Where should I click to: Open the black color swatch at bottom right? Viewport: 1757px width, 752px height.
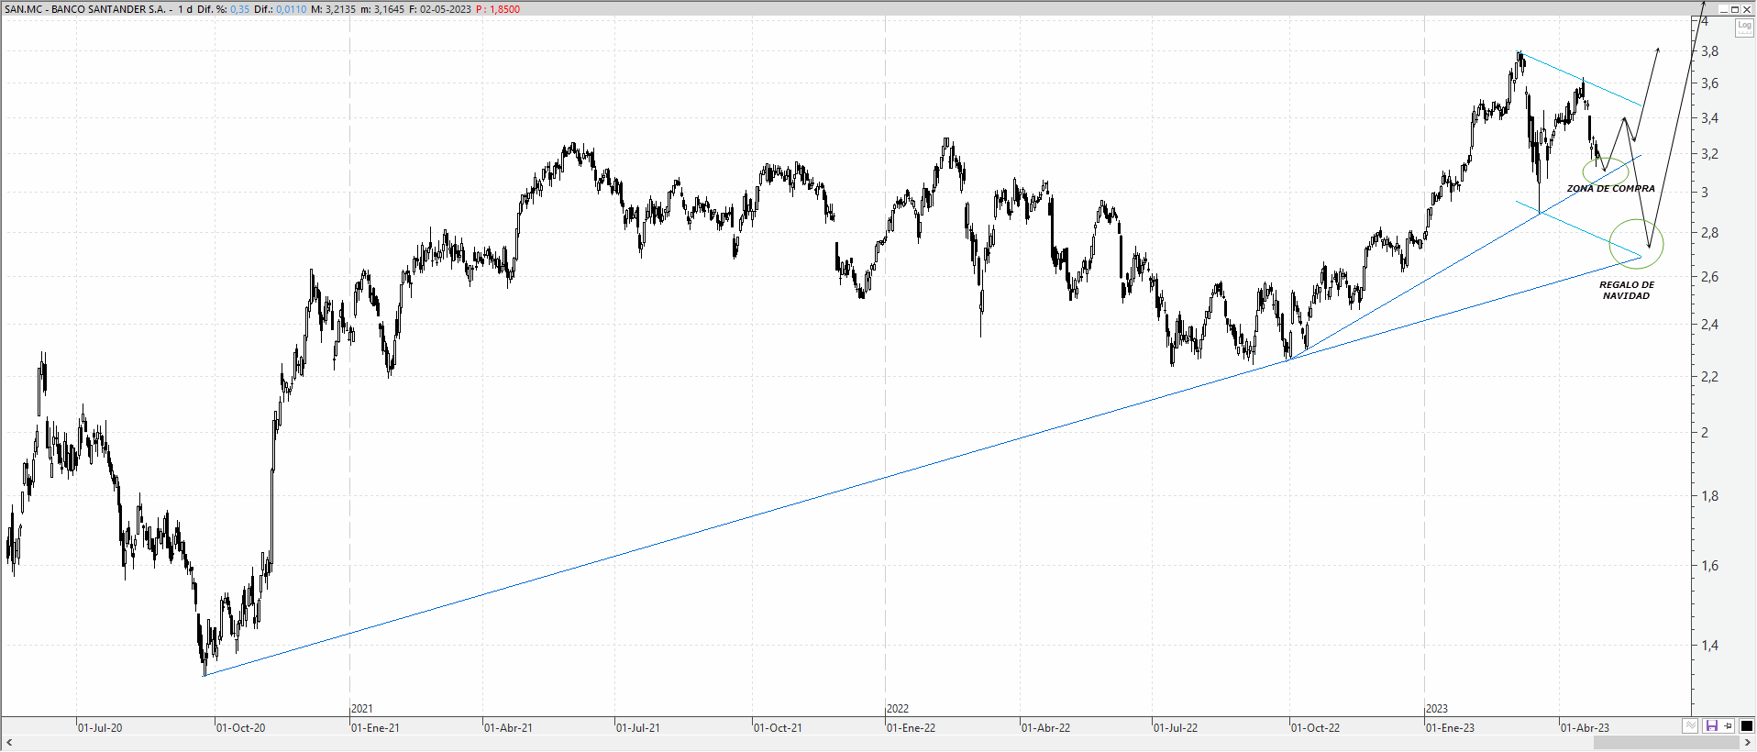1747,726
